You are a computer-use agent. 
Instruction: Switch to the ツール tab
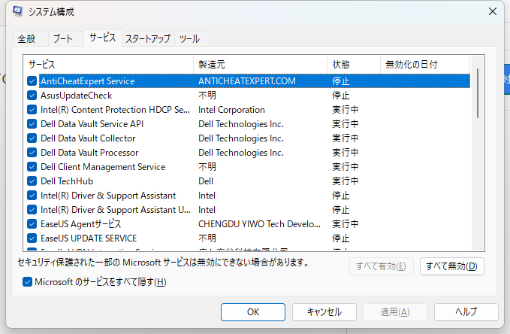(189, 38)
